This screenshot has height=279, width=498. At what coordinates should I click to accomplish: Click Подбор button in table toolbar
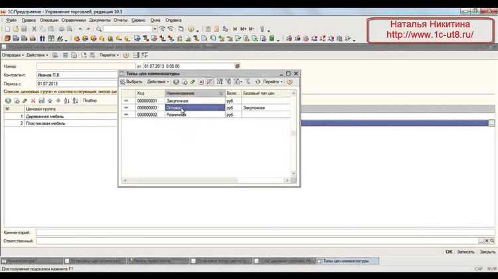[90, 101]
